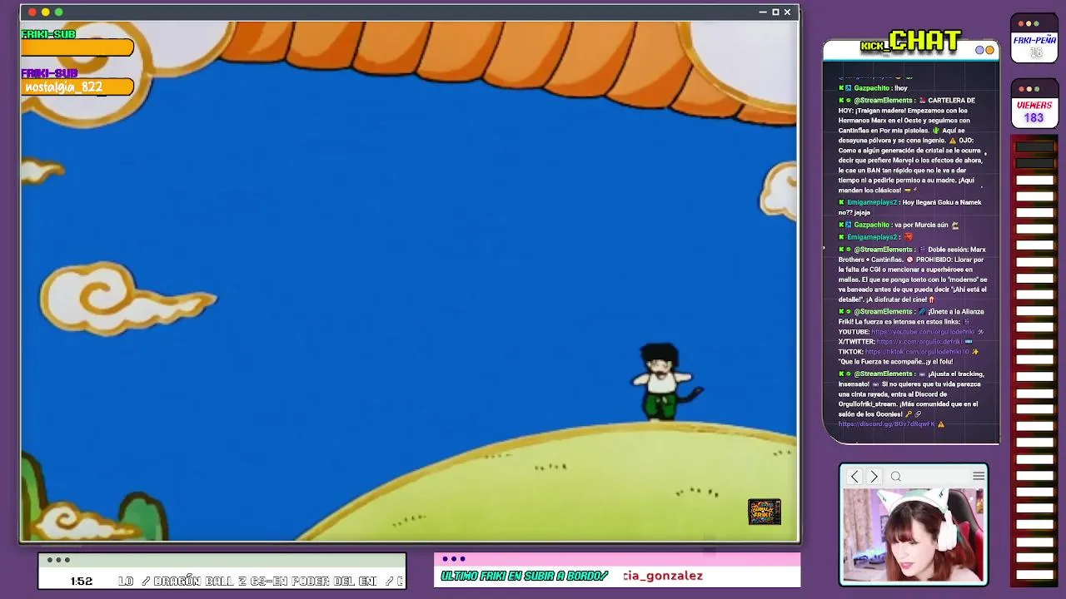The width and height of the screenshot is (1066, 599).
Task: Click the 1:52 timer in bottom bar
Action: tap(82, 581)
